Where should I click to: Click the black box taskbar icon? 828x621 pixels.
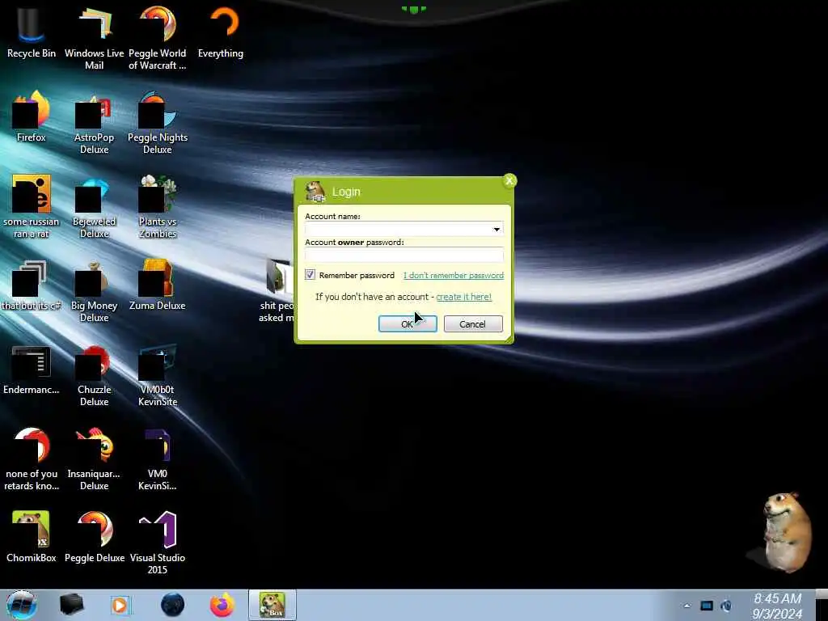71,605
